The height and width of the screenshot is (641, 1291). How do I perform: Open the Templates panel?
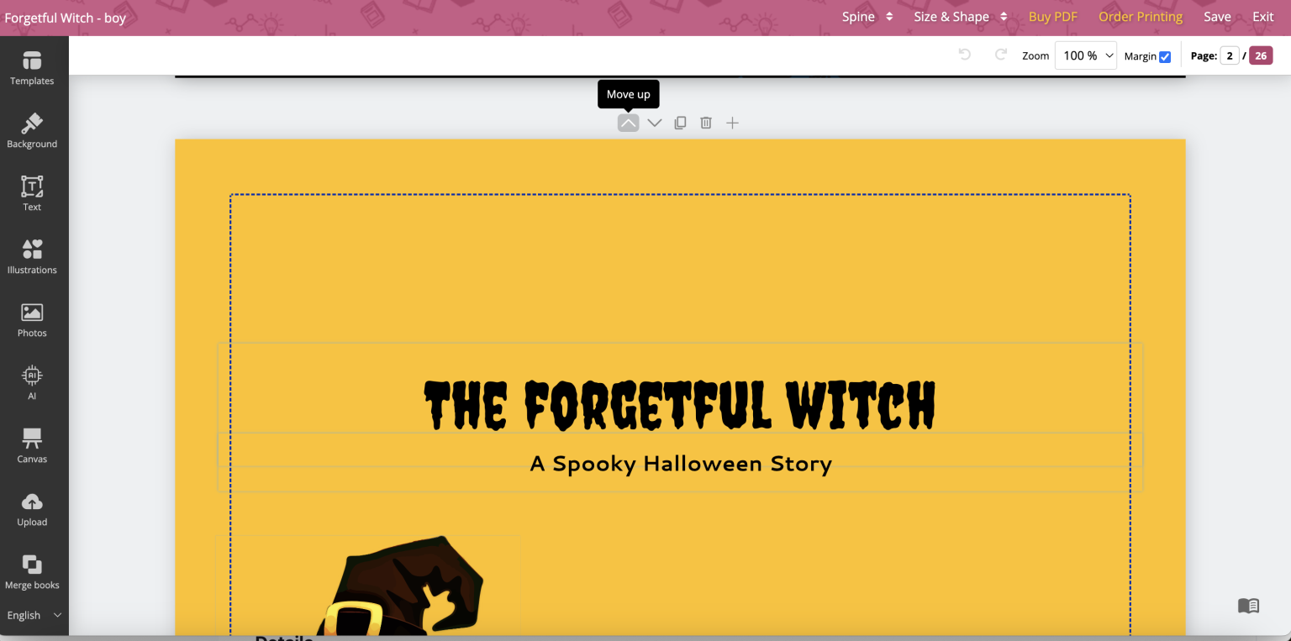coord(32,67)
